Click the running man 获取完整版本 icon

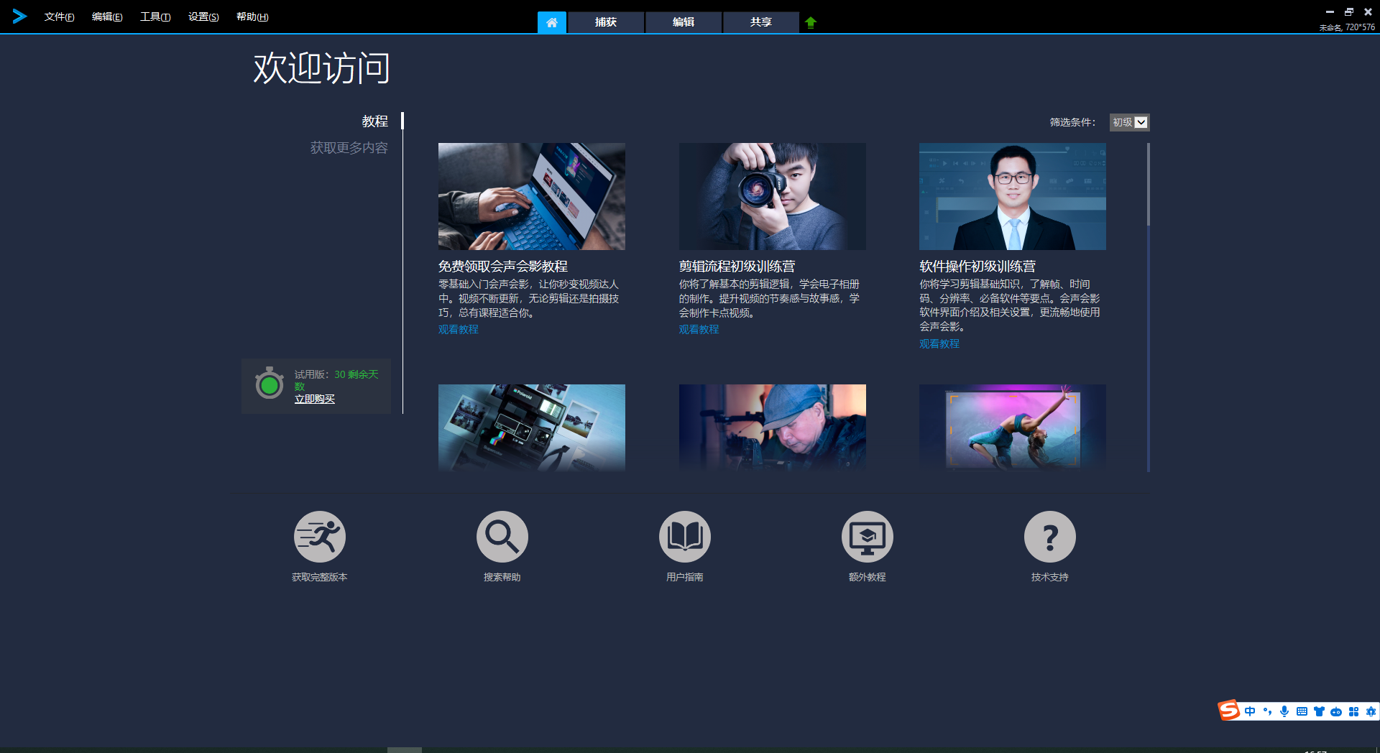(x=319, y=537)
